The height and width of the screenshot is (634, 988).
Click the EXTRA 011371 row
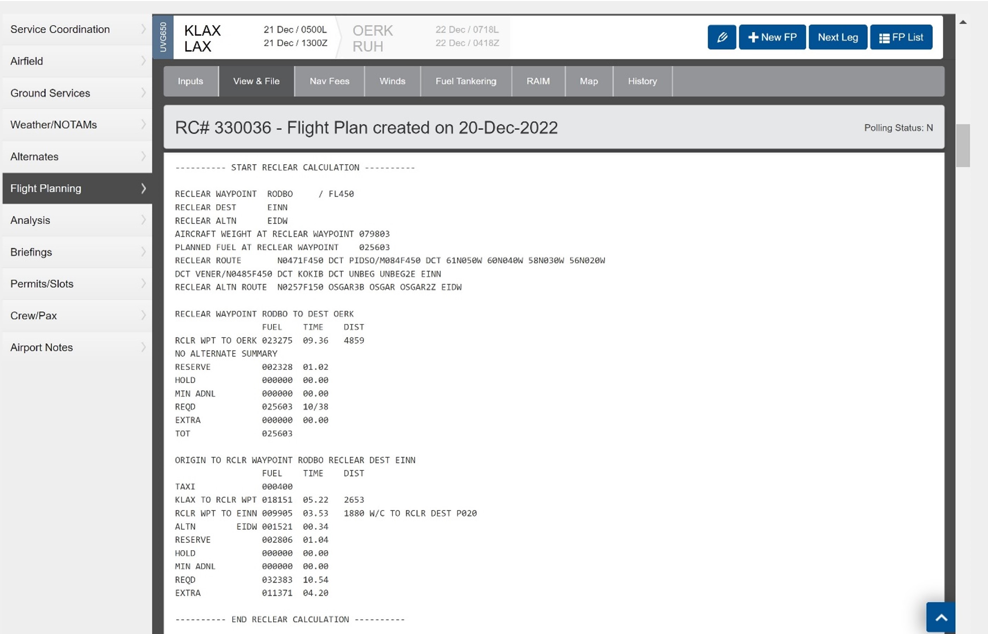pyautogui.click(x=251, y=593)
